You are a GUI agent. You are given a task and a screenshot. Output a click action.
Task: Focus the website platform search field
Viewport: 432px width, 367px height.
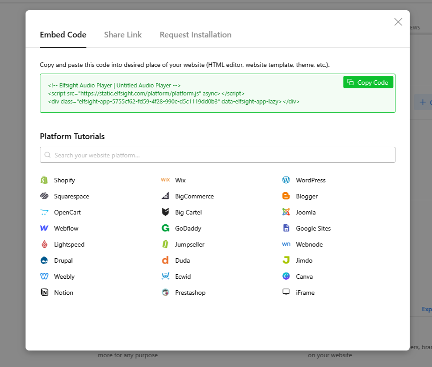pyautogui.click(x=218, y=155)
